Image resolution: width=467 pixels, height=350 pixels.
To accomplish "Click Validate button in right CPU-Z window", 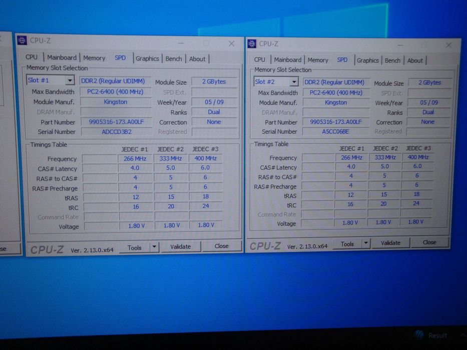I will [390, 243].
